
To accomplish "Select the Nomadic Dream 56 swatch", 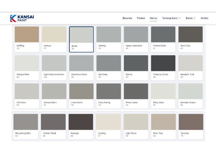I will point(190,96).
